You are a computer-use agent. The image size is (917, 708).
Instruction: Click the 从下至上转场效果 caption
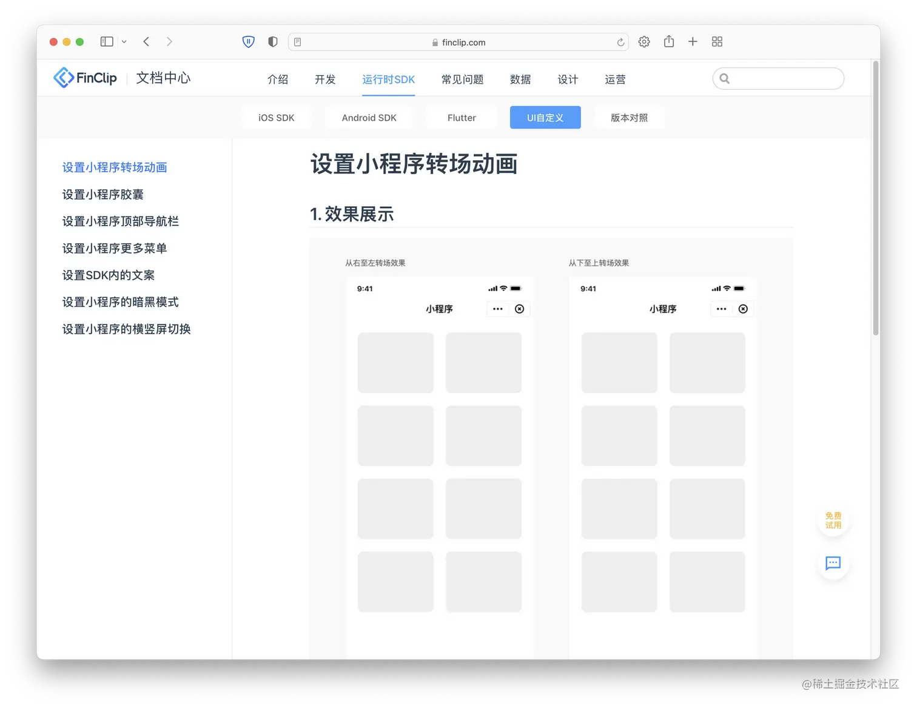coord(599,263)
